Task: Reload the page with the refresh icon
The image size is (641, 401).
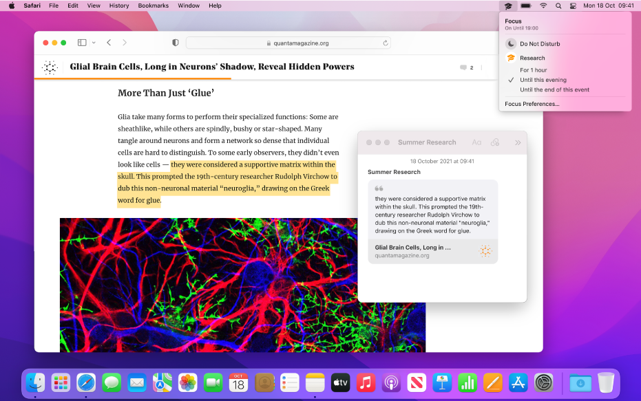Action: pyautogui.click(x=386, y=43)
